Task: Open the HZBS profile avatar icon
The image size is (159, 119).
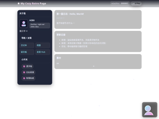Action: [24, 24]
